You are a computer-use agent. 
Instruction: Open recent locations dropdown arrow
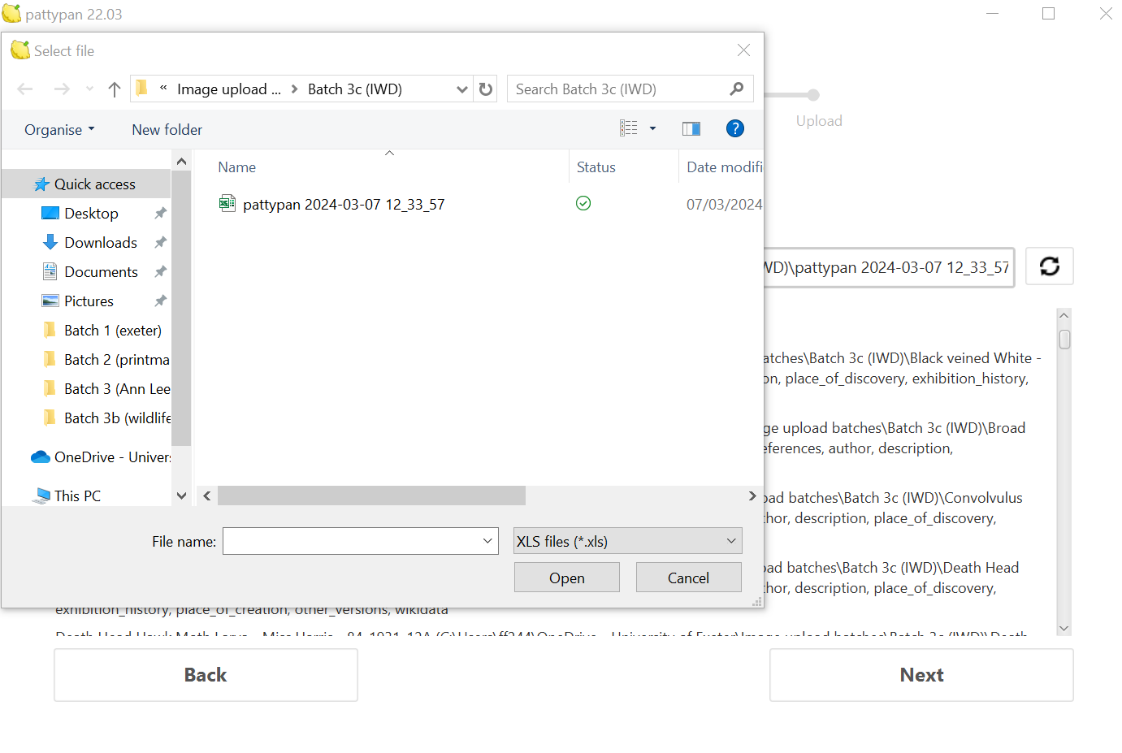(x=89, y=89)
